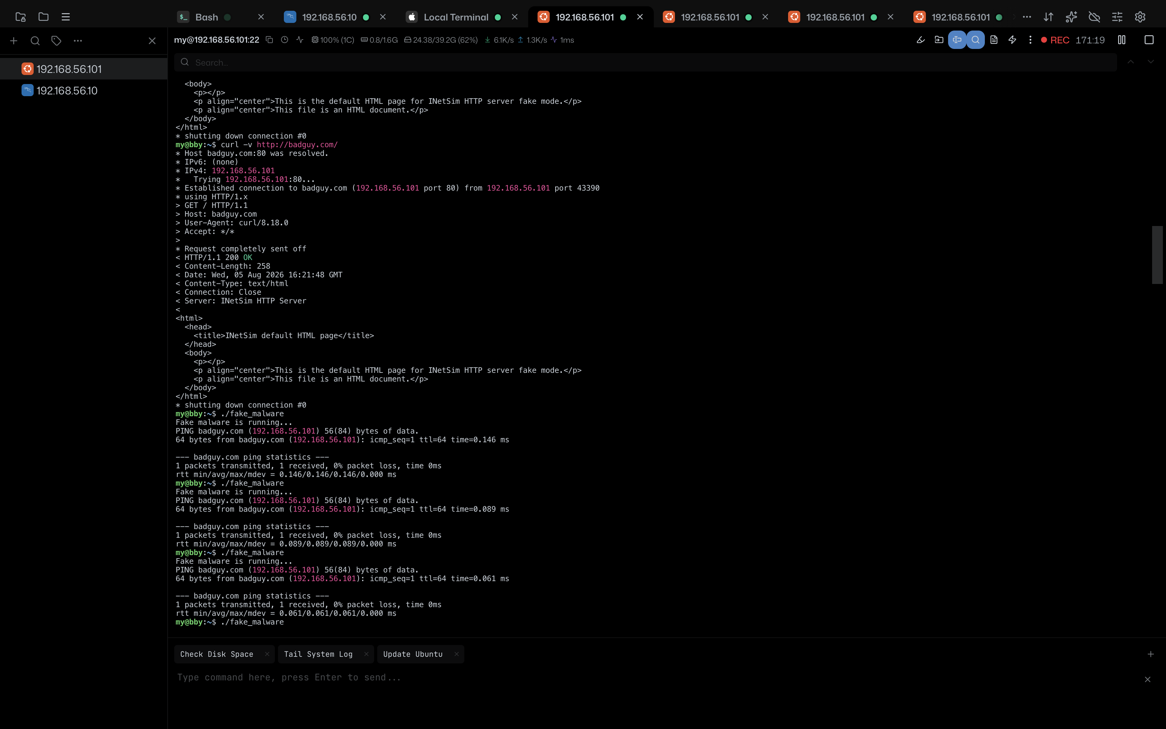Open the hamburger menu icon
The width and height of the screenshot is (1166, 729).
click(x=66, y=17)
